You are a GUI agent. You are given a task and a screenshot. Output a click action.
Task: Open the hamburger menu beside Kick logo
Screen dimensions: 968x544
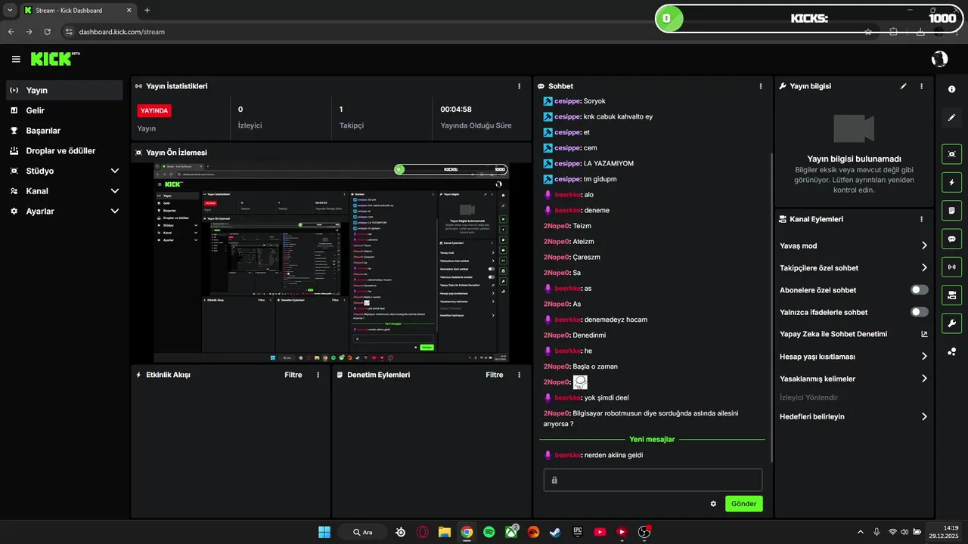pyautogui.click(x=16, y=59)
